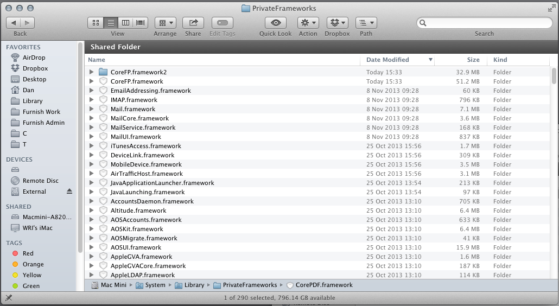Open the Furnish Admin folder

[x=43, y=123]
